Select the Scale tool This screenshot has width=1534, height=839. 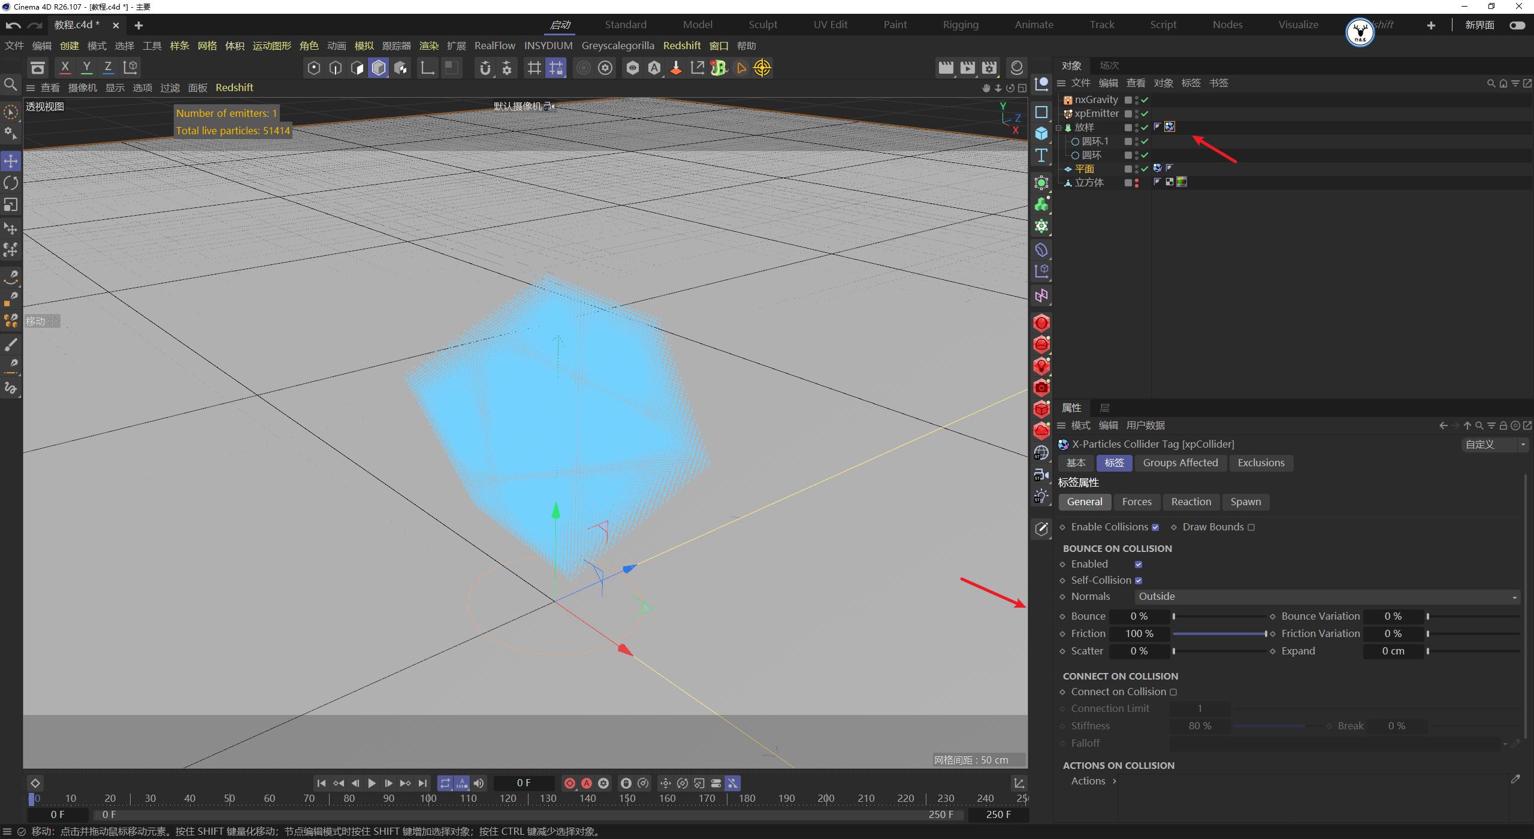point(10,205)
